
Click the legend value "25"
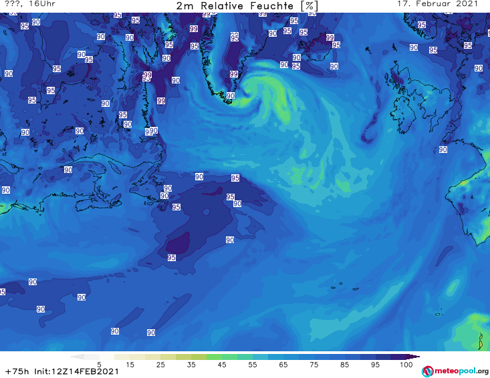pyautogui.click(x=160, y=365)
